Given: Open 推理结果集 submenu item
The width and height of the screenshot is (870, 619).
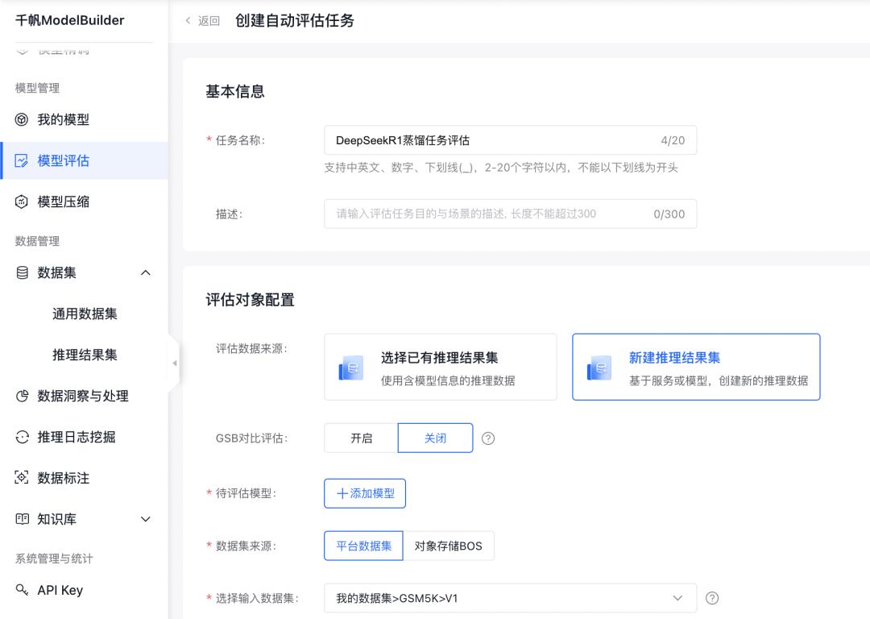Looking at the screenshot, I should (85, 355).
